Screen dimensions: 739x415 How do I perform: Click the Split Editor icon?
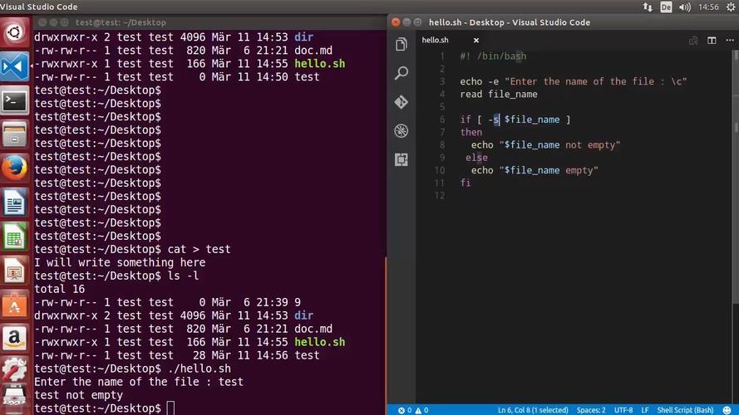pyautogui.click(x=712, y=40)
